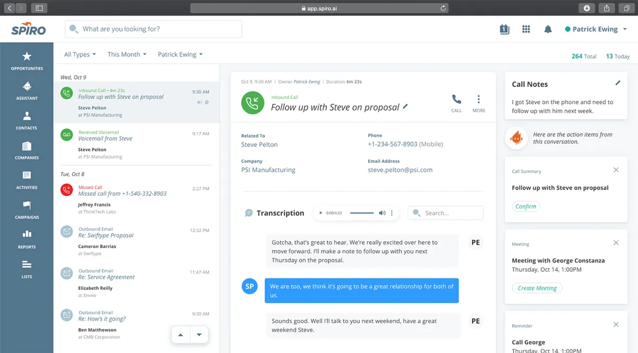Click the 13 Today count
This screenshot has height=353, width=638.
click(x=618, y=56)
